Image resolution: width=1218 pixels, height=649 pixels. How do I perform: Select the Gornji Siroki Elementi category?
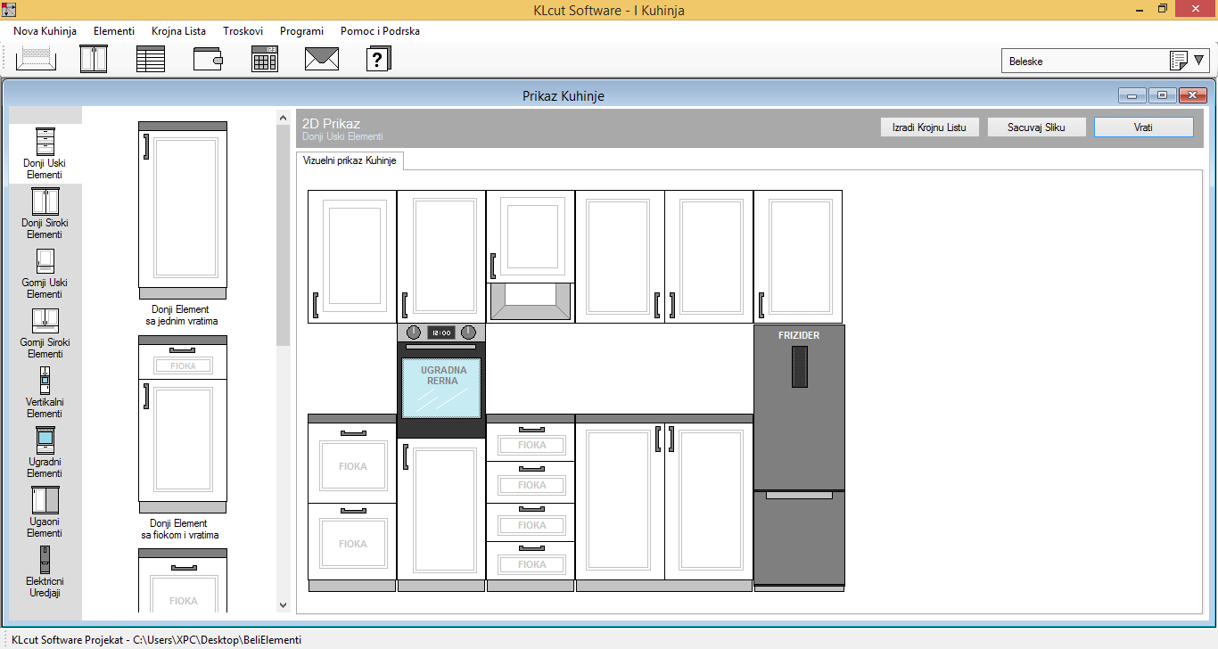click(x=45, y=333)
